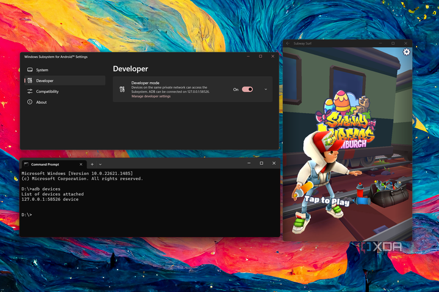The image size is (439, 292).
Task: Click the Developer mode wrench icon
Action: (x=122, y=89)
